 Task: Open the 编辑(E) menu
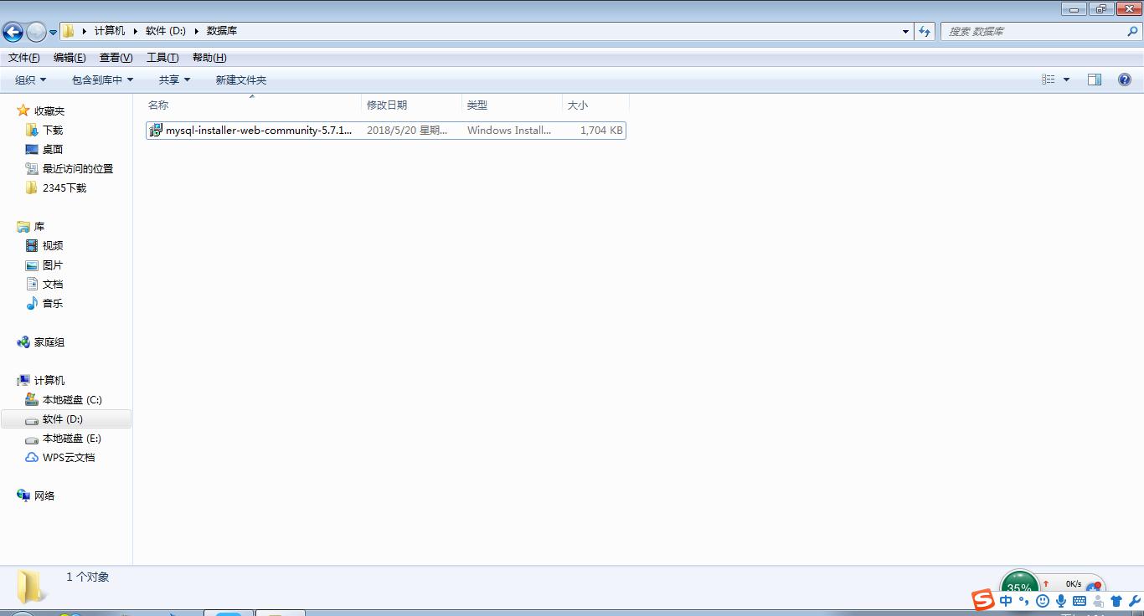pos(70,58)
